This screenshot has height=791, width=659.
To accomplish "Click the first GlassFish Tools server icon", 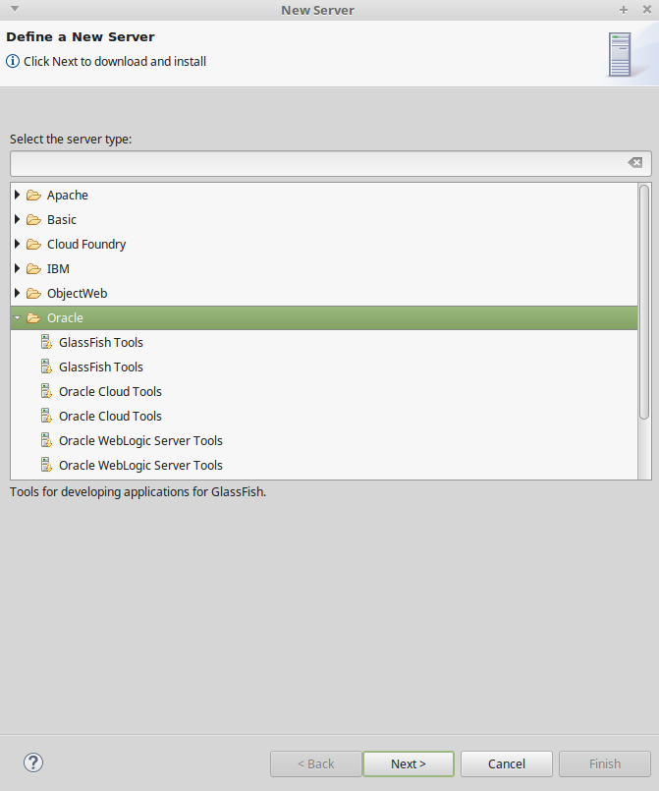I will coord(46,342).
